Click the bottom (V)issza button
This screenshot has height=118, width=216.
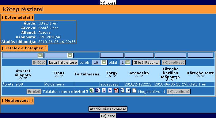click(108, 116)
